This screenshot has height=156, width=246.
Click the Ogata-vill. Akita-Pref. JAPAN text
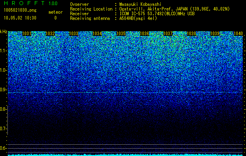point(174,9)
